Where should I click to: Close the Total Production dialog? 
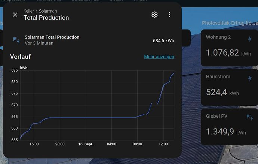coord(15,15)
